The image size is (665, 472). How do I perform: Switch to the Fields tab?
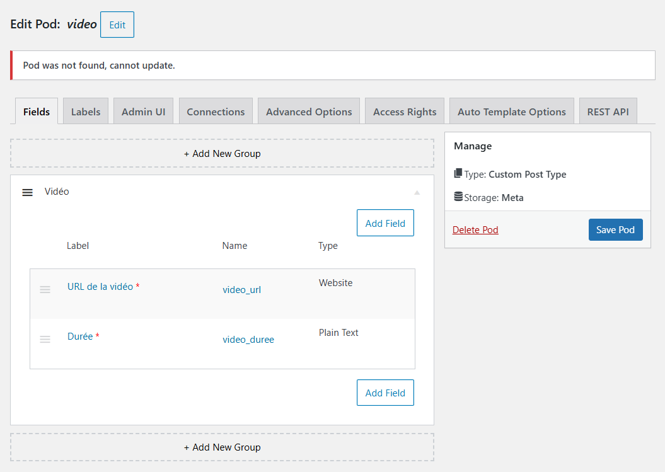pos(37,112)
